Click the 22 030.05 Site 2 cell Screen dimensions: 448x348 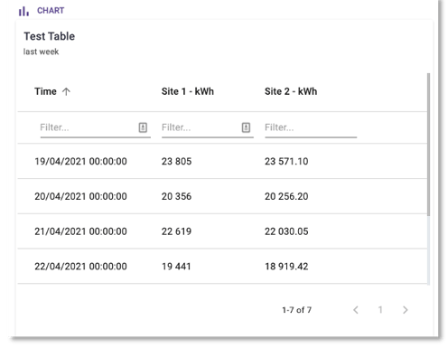[286, 231]
